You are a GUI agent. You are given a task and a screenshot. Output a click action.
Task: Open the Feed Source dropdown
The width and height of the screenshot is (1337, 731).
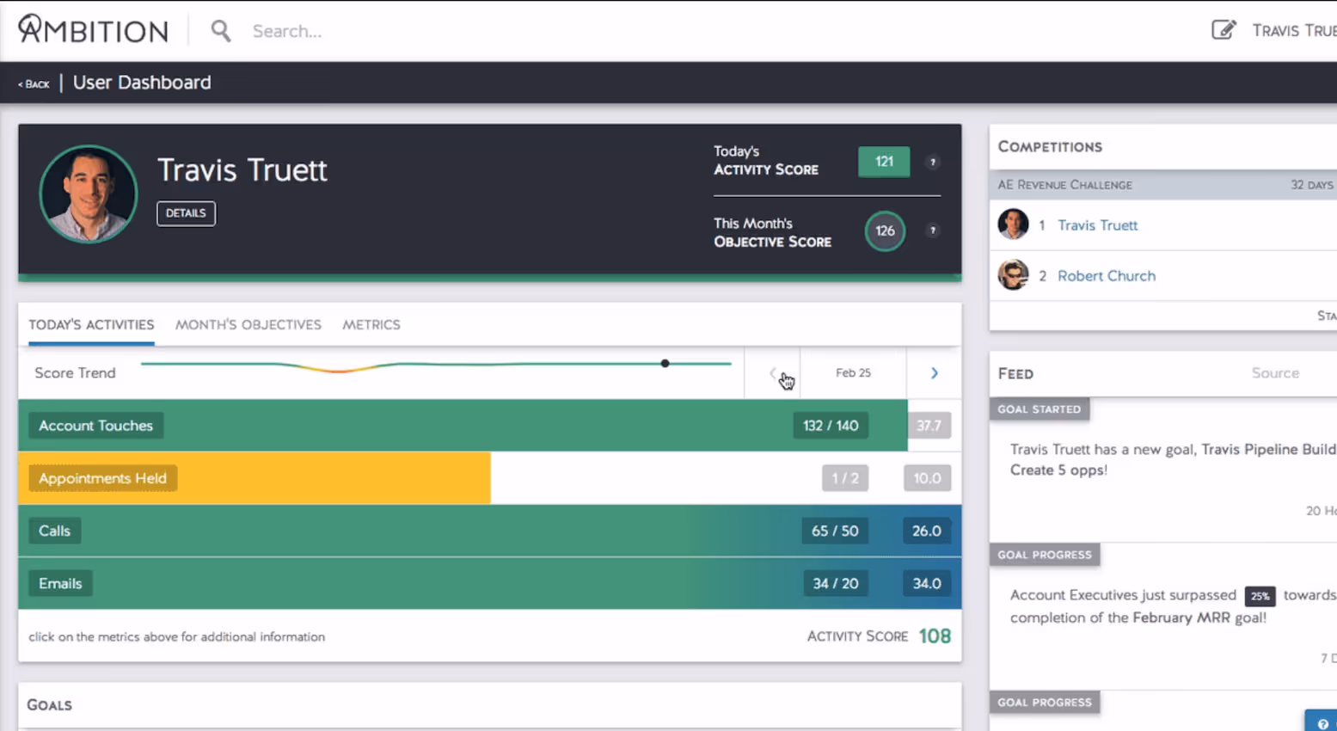(1275, 373)
